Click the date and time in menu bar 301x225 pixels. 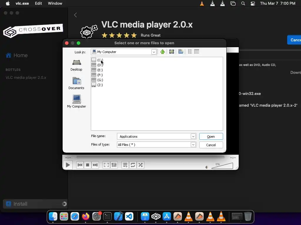[x=277, y=3]
